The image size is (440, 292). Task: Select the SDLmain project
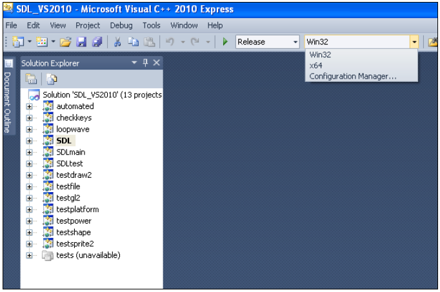[x=71, y=152]
